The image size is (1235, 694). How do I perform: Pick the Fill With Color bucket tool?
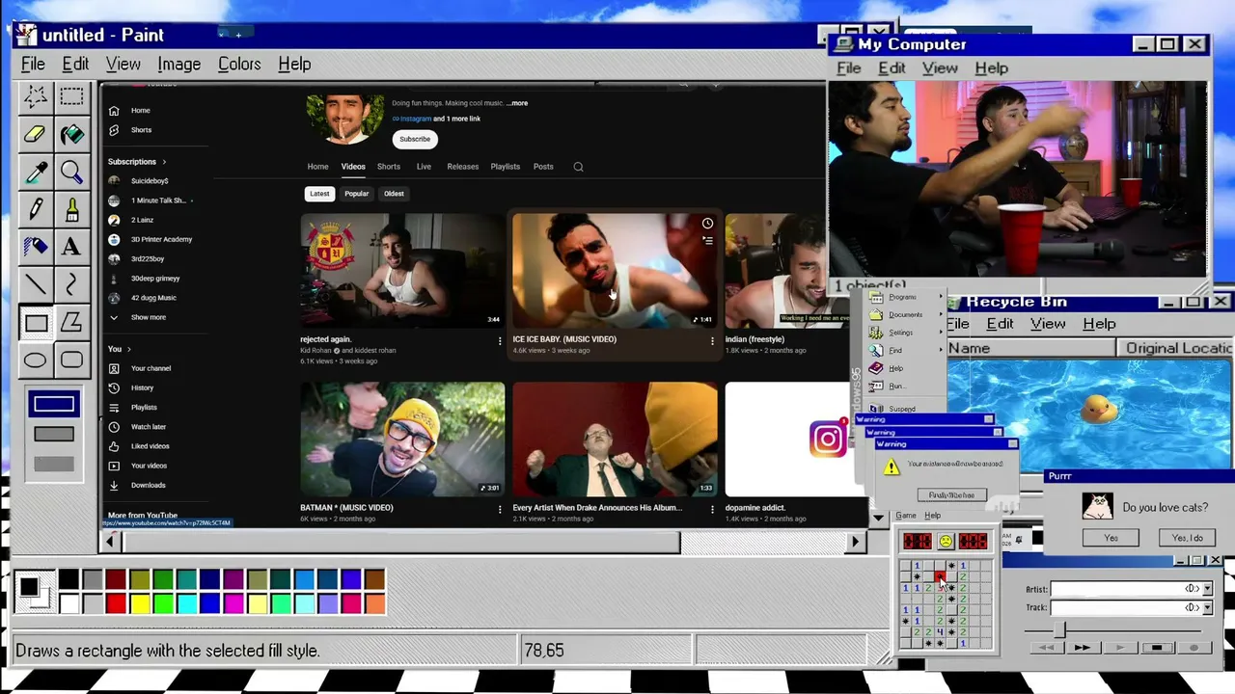pyautogui.click(x=71, y=134)
